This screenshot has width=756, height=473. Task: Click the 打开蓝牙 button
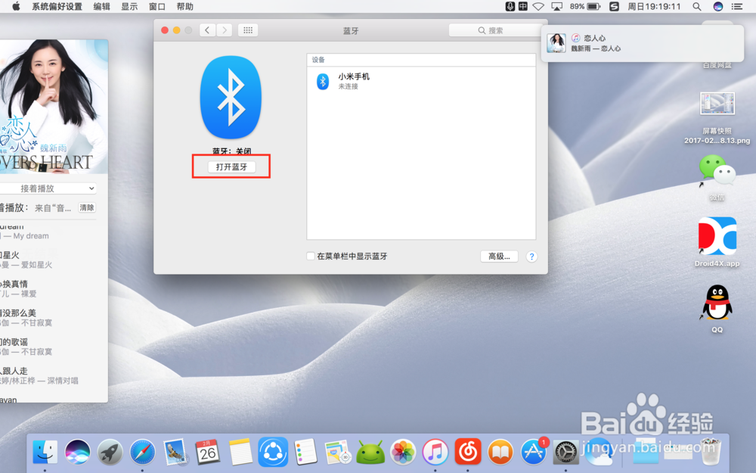pyautogui.click(x=231, y=166)
